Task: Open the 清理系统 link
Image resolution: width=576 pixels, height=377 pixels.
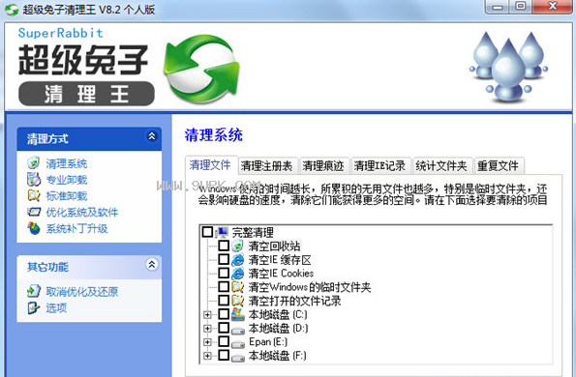Action: [67, 163]
